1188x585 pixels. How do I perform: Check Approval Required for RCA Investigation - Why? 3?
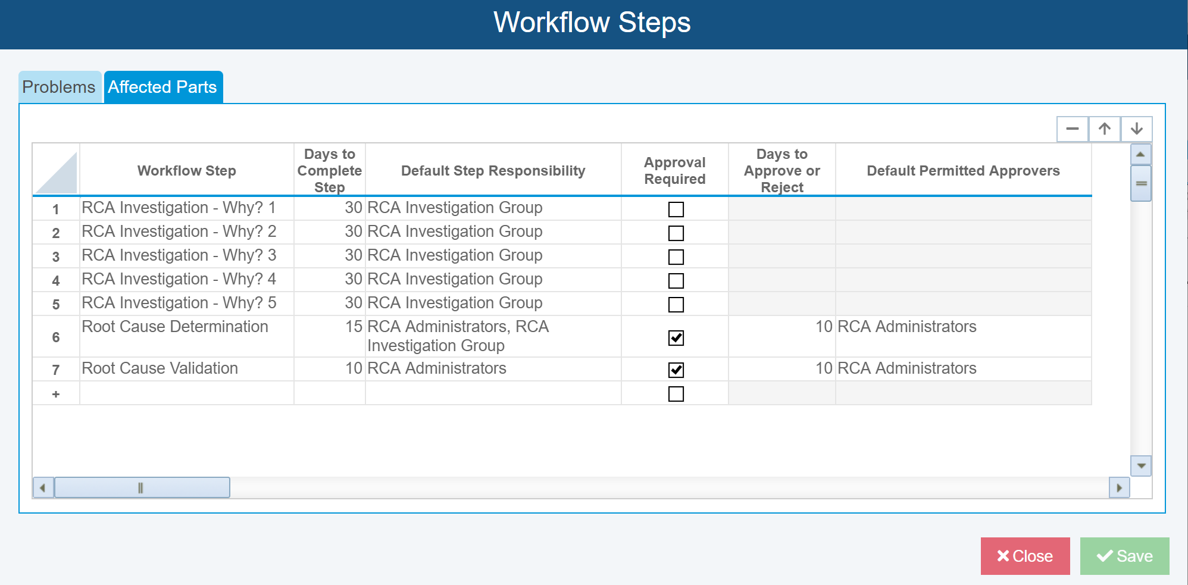pos(675,256)
